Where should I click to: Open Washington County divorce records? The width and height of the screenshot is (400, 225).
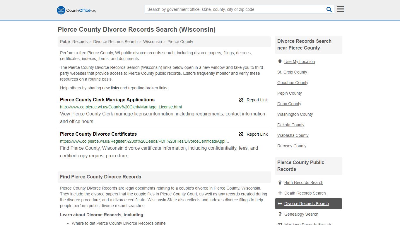click(295, 114)
